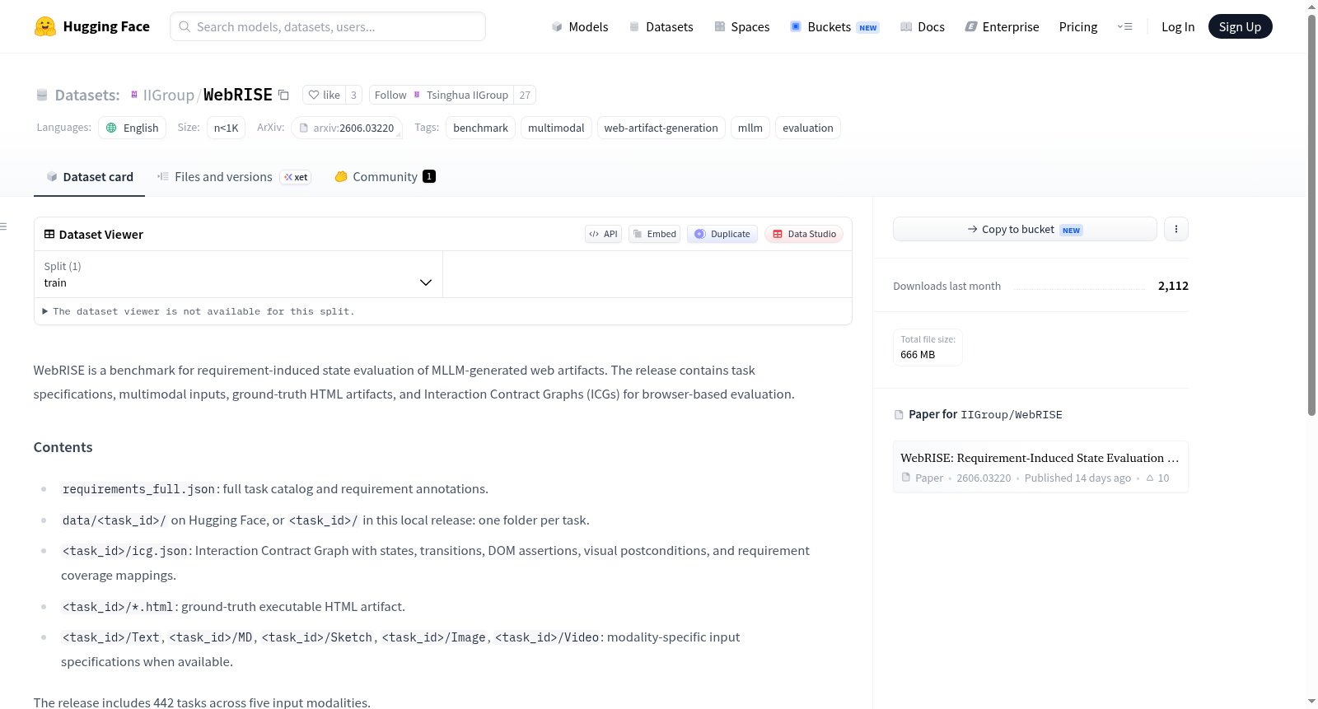Open the WebRISE paper title link

click(1040, 458)
